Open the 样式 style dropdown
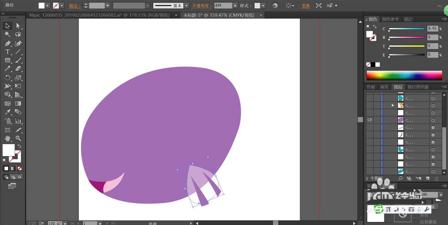Image resolution: width=448 pixels, height=225 pixels. 263,6
